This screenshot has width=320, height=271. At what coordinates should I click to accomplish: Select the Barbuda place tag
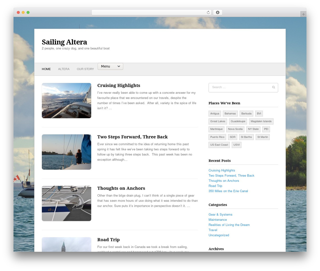click(x=246, y=113)
